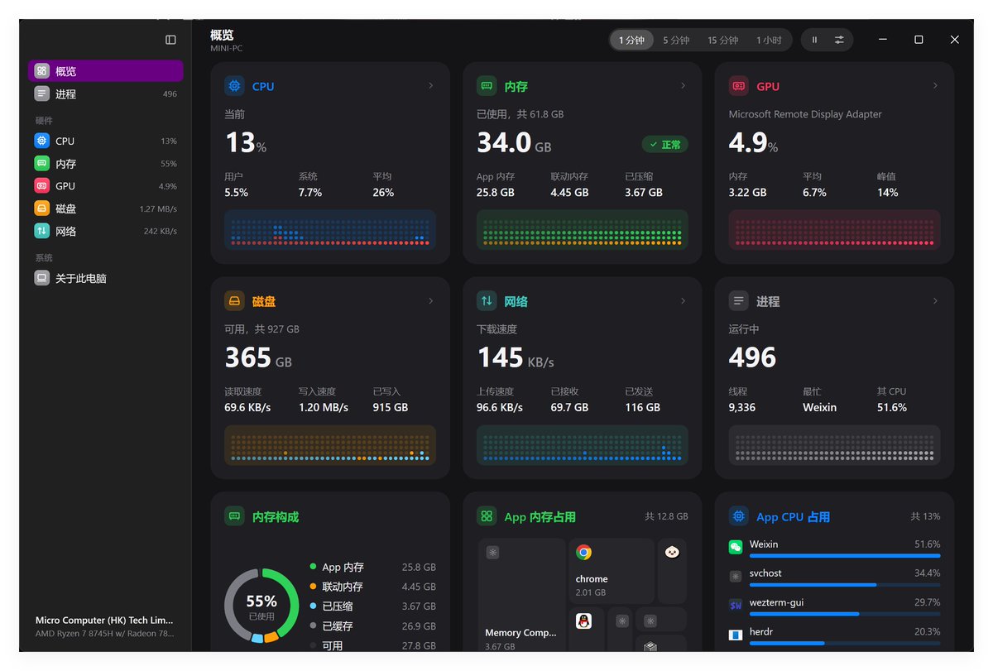
Task: Click the Chrome icon in the memory treemap
Action: pyautogui.click(x=584, y=553)
